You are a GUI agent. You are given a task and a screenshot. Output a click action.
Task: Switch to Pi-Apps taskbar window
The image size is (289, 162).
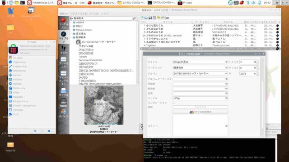(185, 3)
